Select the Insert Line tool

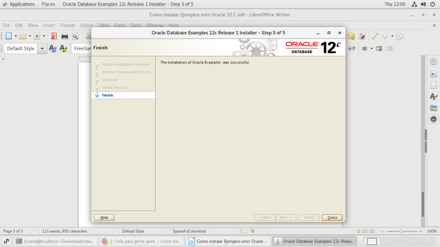pos(375,36)
